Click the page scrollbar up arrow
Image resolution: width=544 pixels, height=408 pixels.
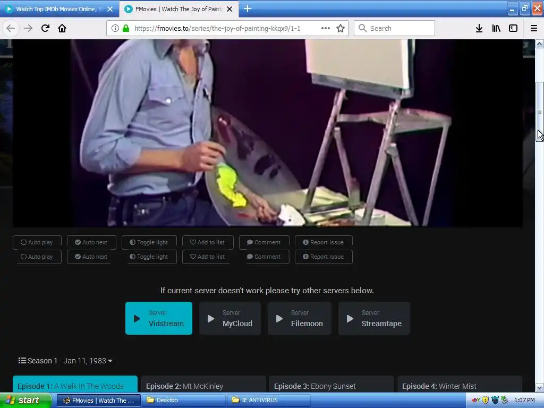pyautogui.click(x=540, y=44)
